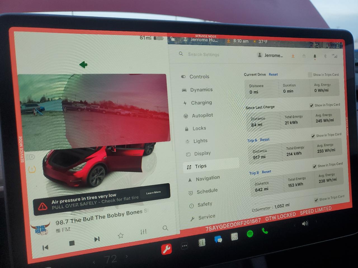Launch the Spotify app
The height and width of the screenshot is (268, 358).
[x=250, y=234]
